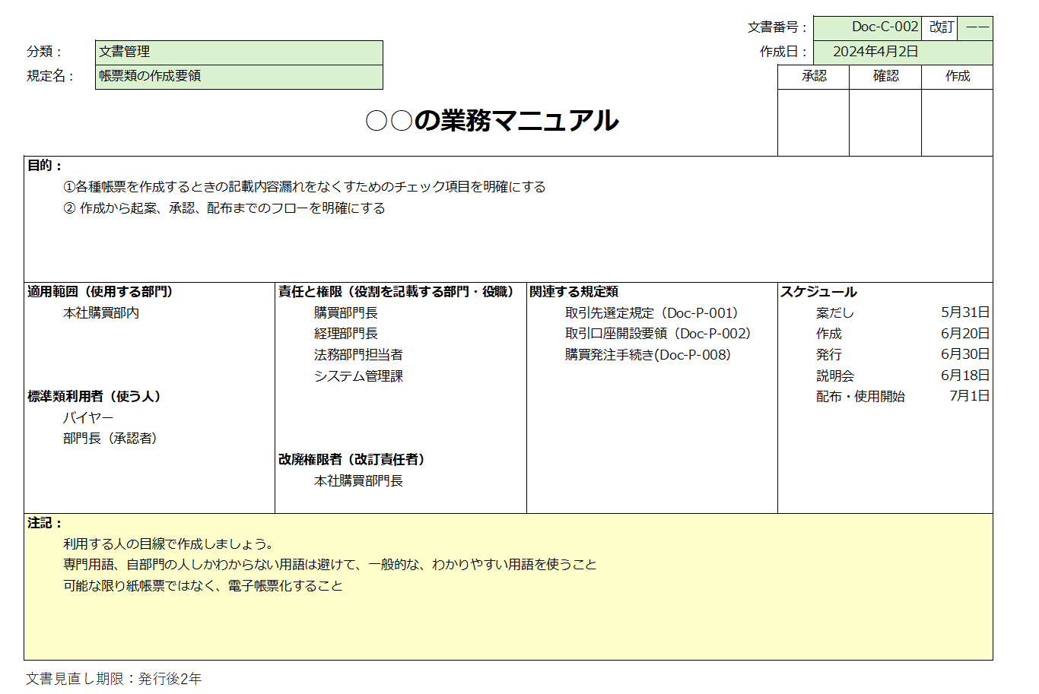Screen dimensions: 1039x694
Task: Click the 発行 schedule item
Action: (x=829, y=355)
